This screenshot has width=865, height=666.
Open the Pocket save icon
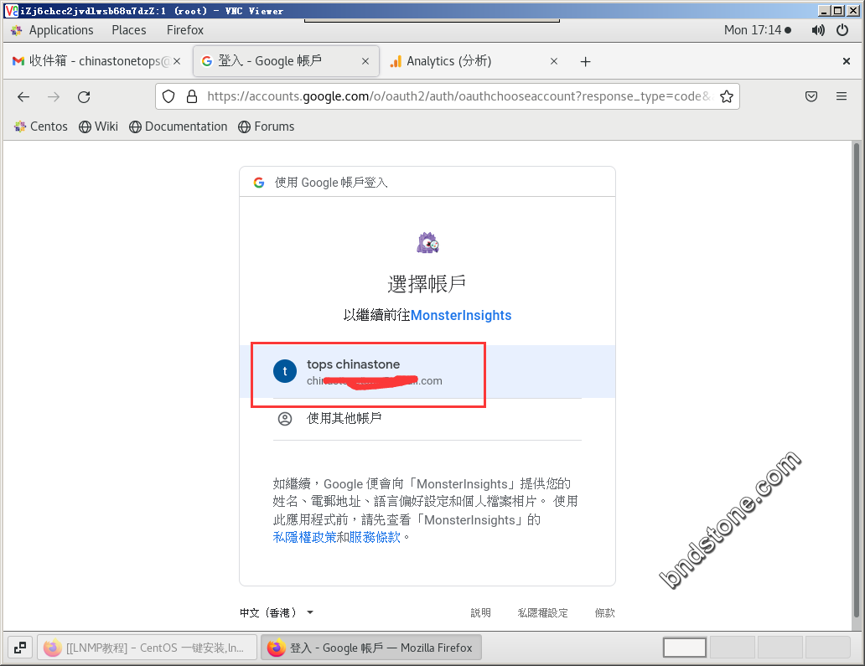811,96
